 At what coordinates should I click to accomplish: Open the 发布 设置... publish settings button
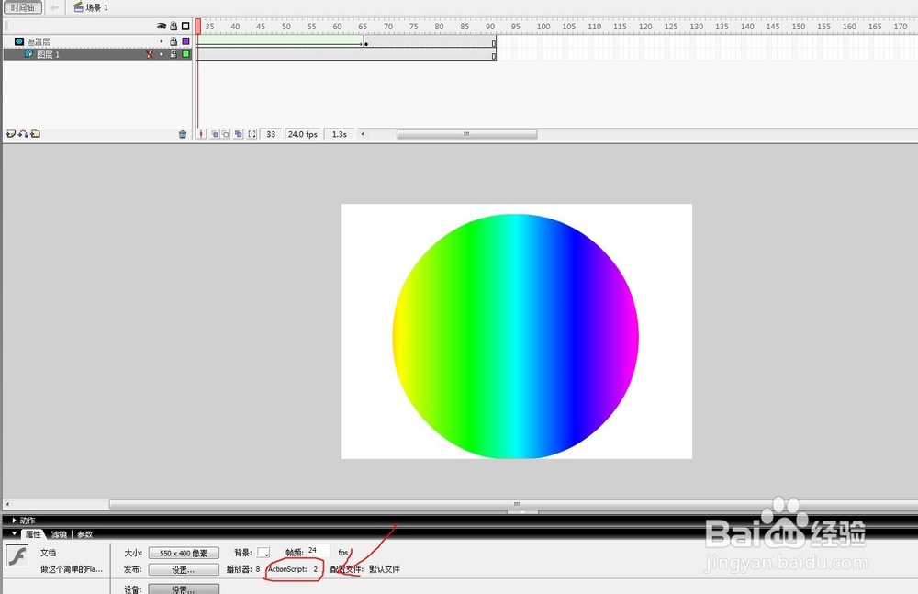pyautogui.click(x=184, y=569)
